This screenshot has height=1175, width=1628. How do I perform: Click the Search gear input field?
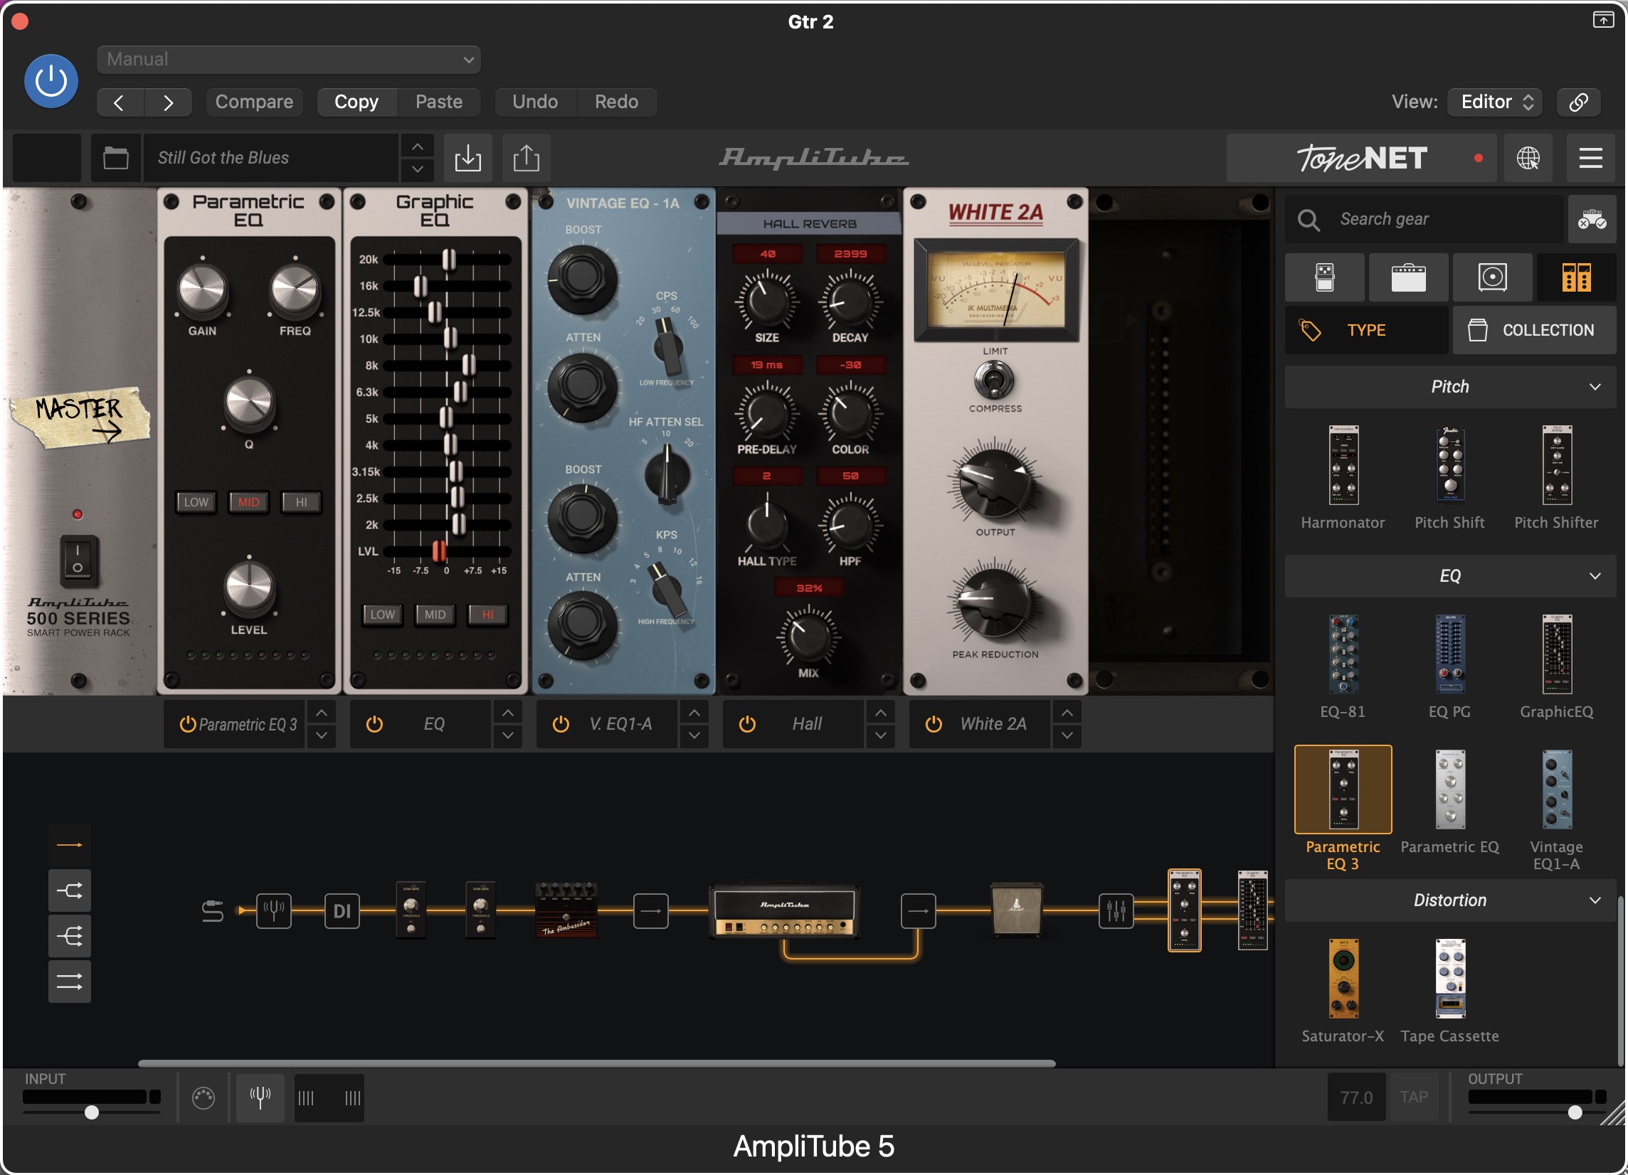[x=1424, y=220]
